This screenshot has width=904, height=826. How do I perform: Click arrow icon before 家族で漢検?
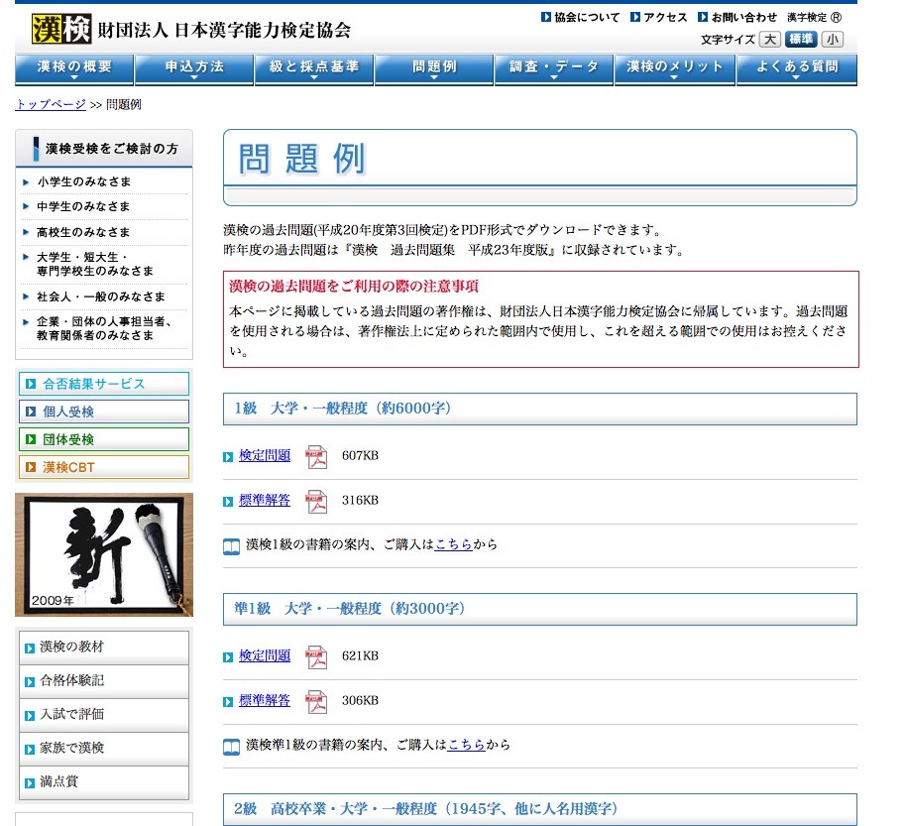click(30, 750)
